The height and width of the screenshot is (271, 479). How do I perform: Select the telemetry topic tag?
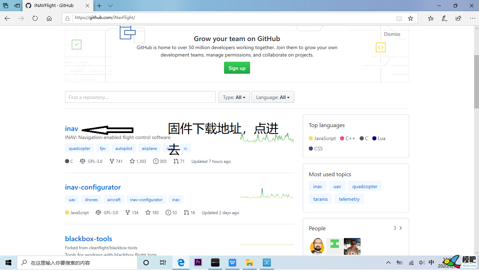(x=349, y=199)
